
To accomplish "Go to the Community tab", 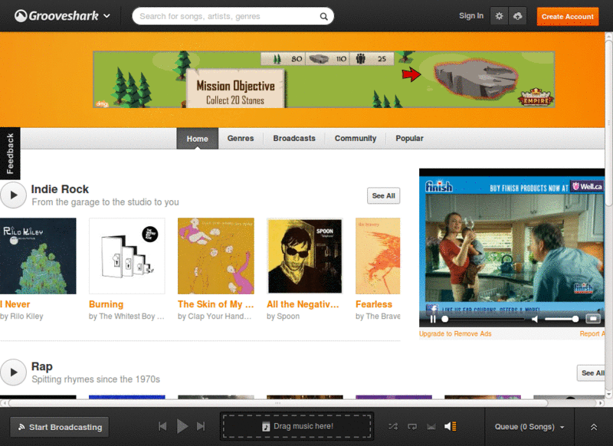I will 356,139.
